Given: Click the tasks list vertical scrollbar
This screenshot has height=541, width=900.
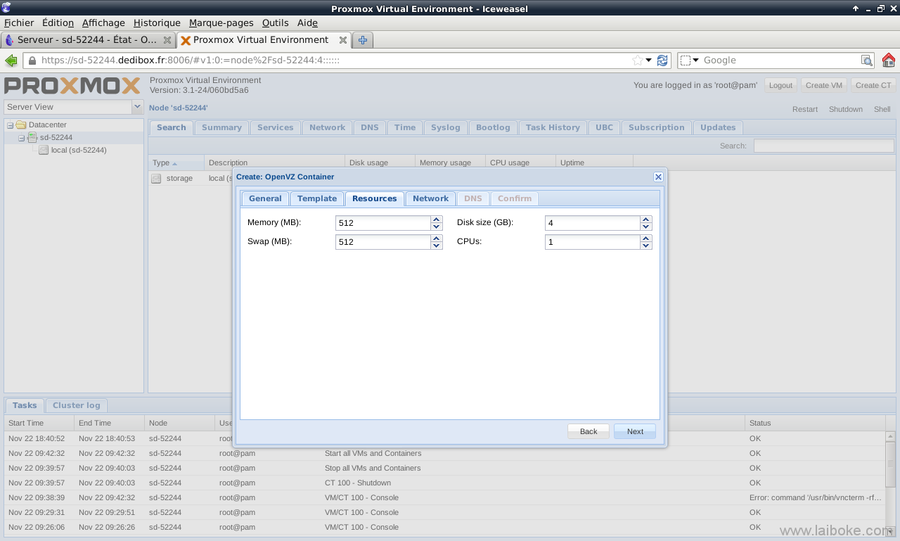Looking at the screenshot, I should 890,483.
